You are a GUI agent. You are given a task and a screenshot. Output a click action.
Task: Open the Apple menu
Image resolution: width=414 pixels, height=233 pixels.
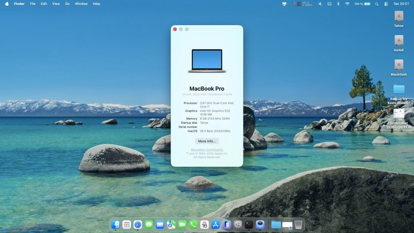tap(7, 4)
